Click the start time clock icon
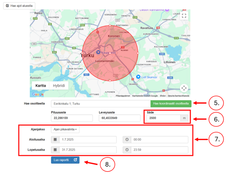This screenshot has height=175, width=230. (128, 140)
